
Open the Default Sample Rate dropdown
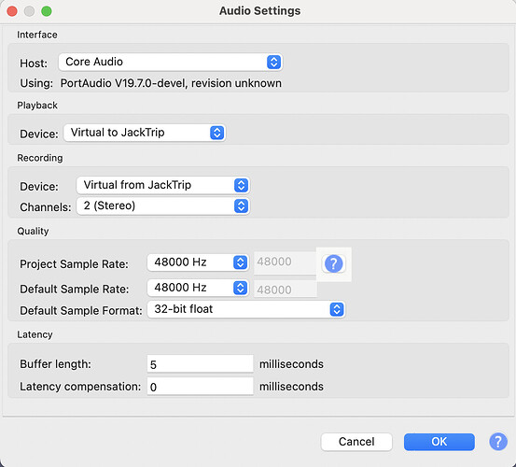click(x=198, y=288)
